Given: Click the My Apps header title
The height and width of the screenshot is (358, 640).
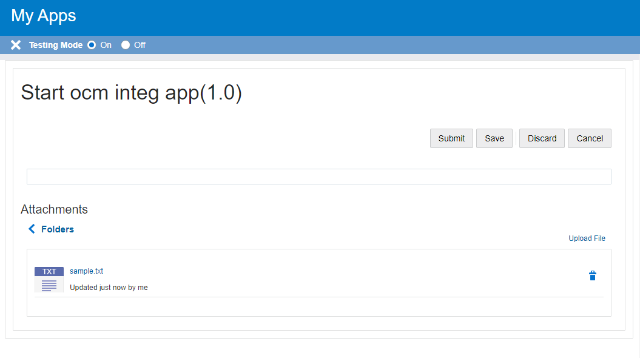Looking at the screenshot, I should 43,16.
